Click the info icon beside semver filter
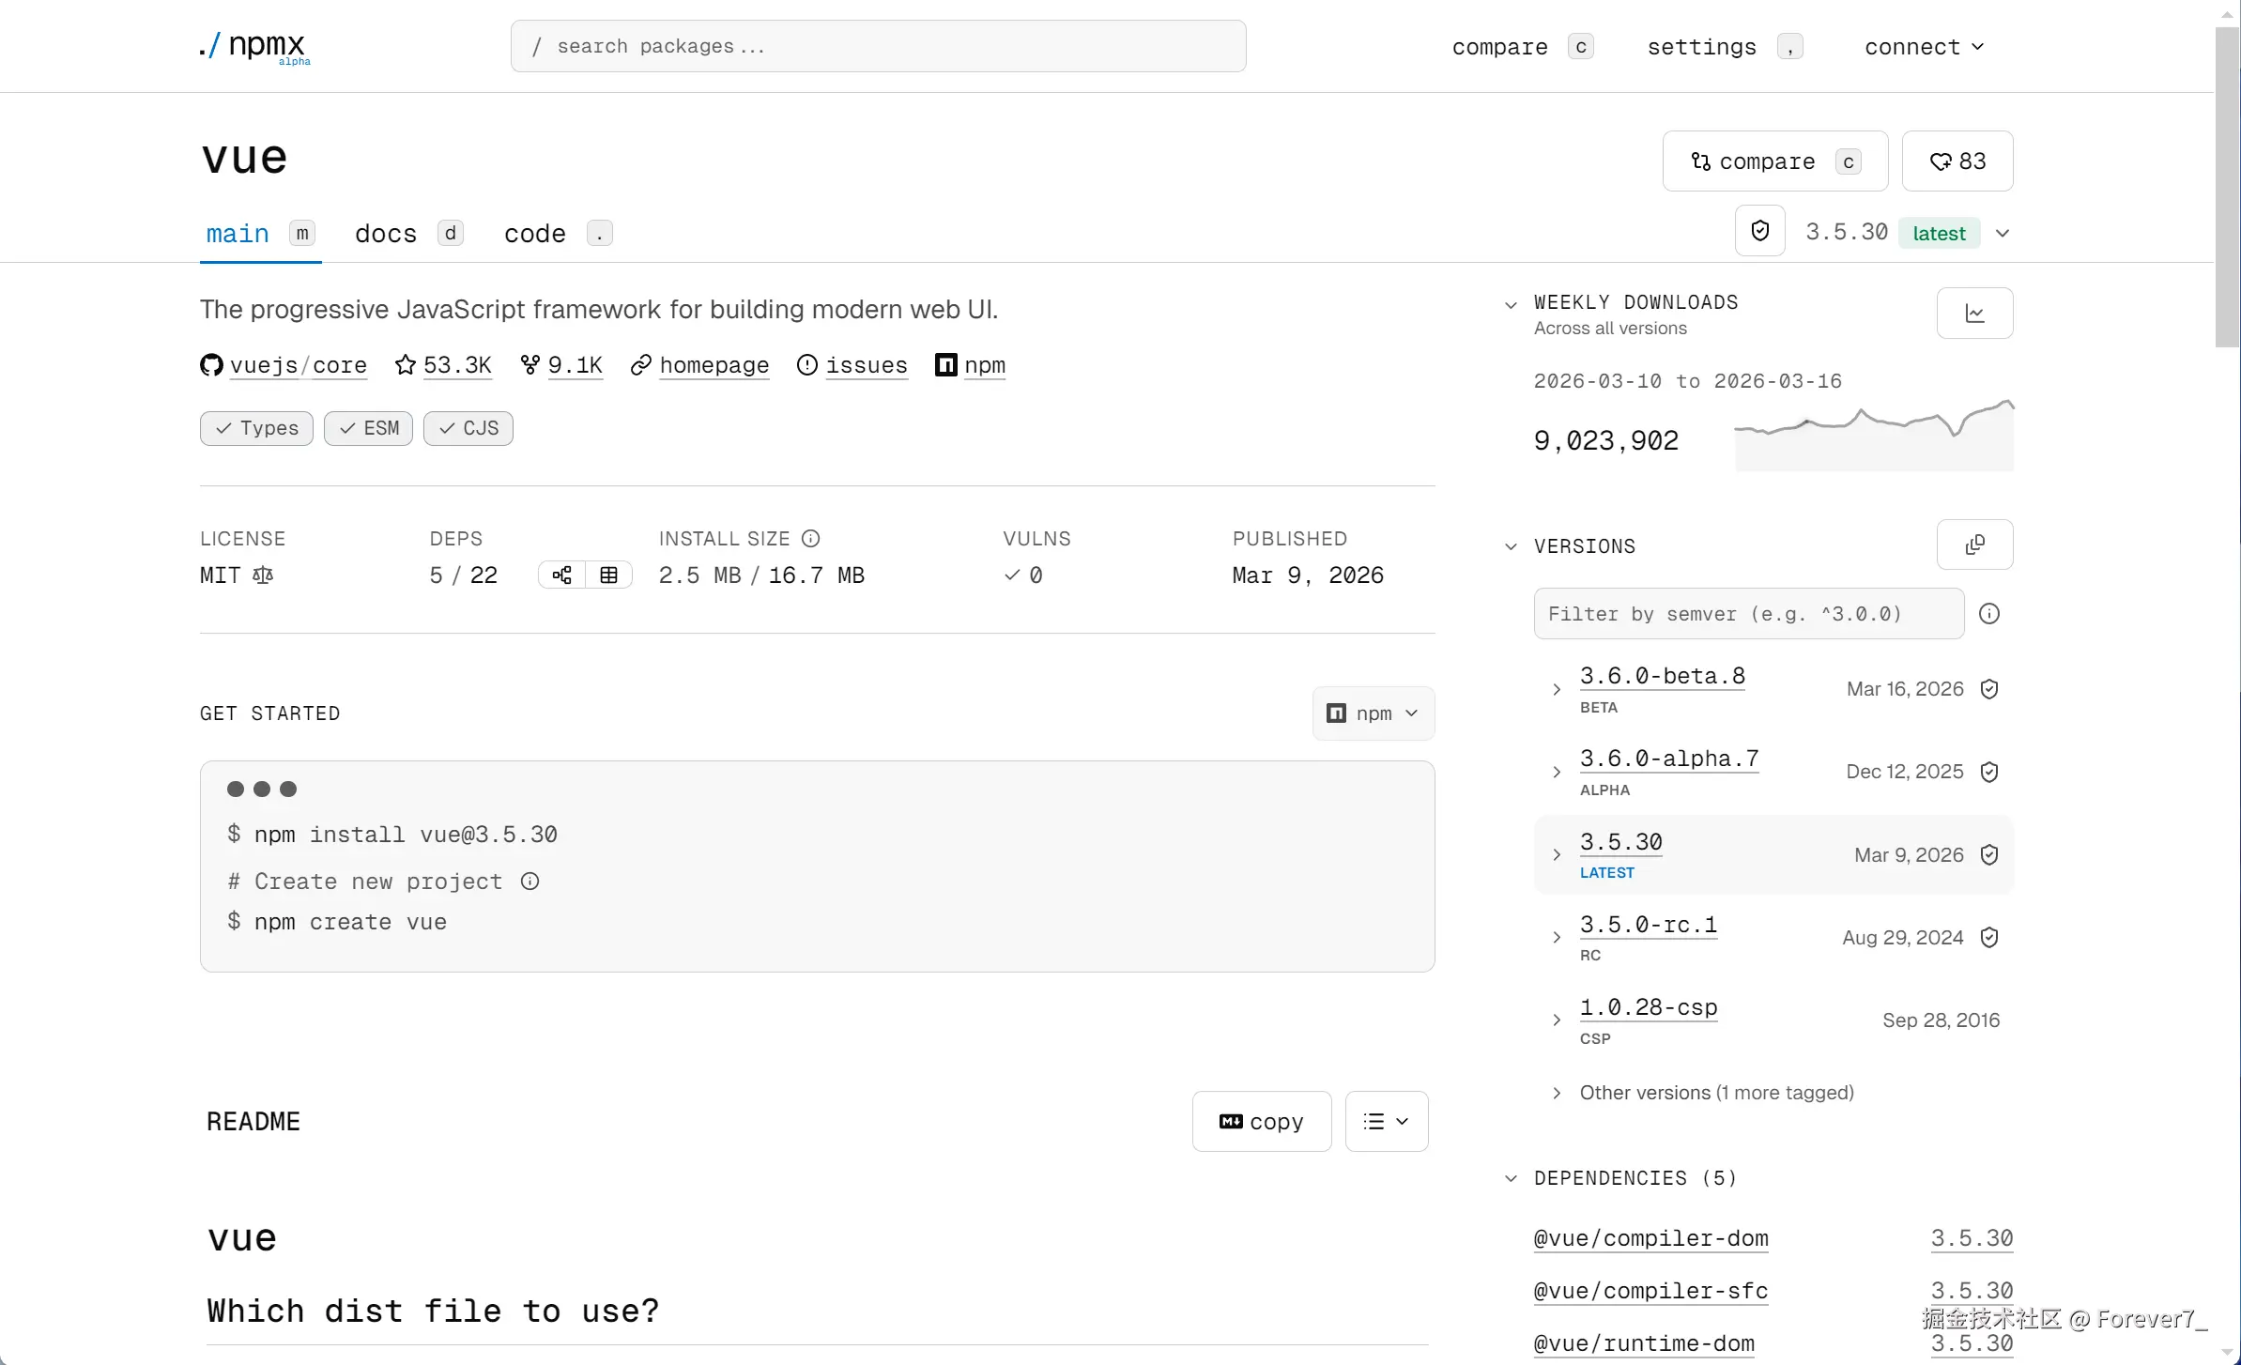2241x1365 pixels. pos(1988,614)
